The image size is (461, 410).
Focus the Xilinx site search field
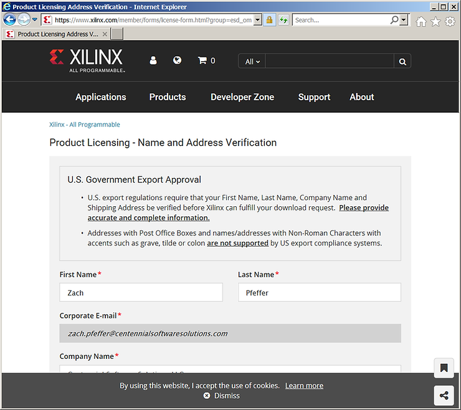pos(330,61)
